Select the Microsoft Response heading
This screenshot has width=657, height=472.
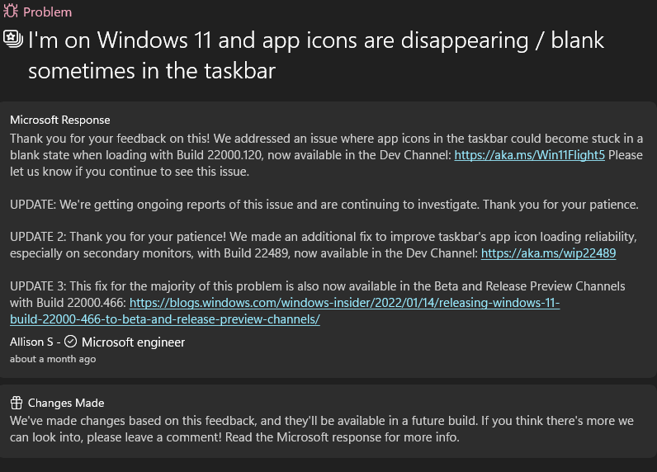[x=60, y=120]
